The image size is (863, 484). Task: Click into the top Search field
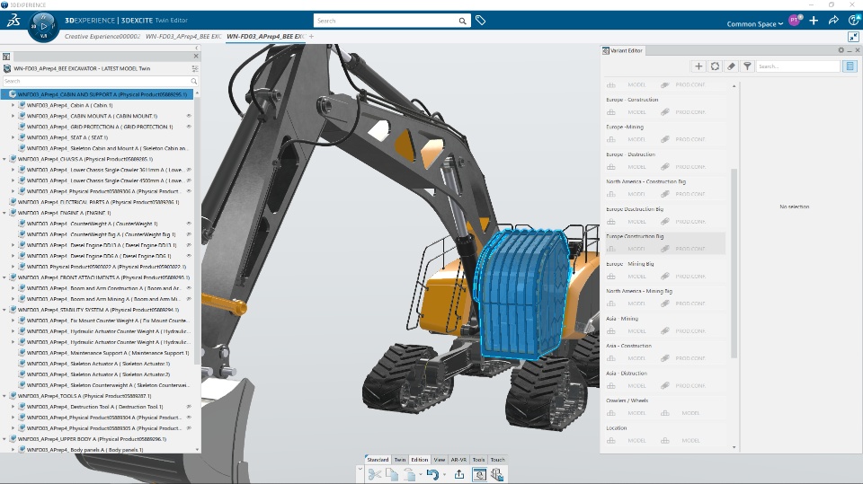click(387, 21)
